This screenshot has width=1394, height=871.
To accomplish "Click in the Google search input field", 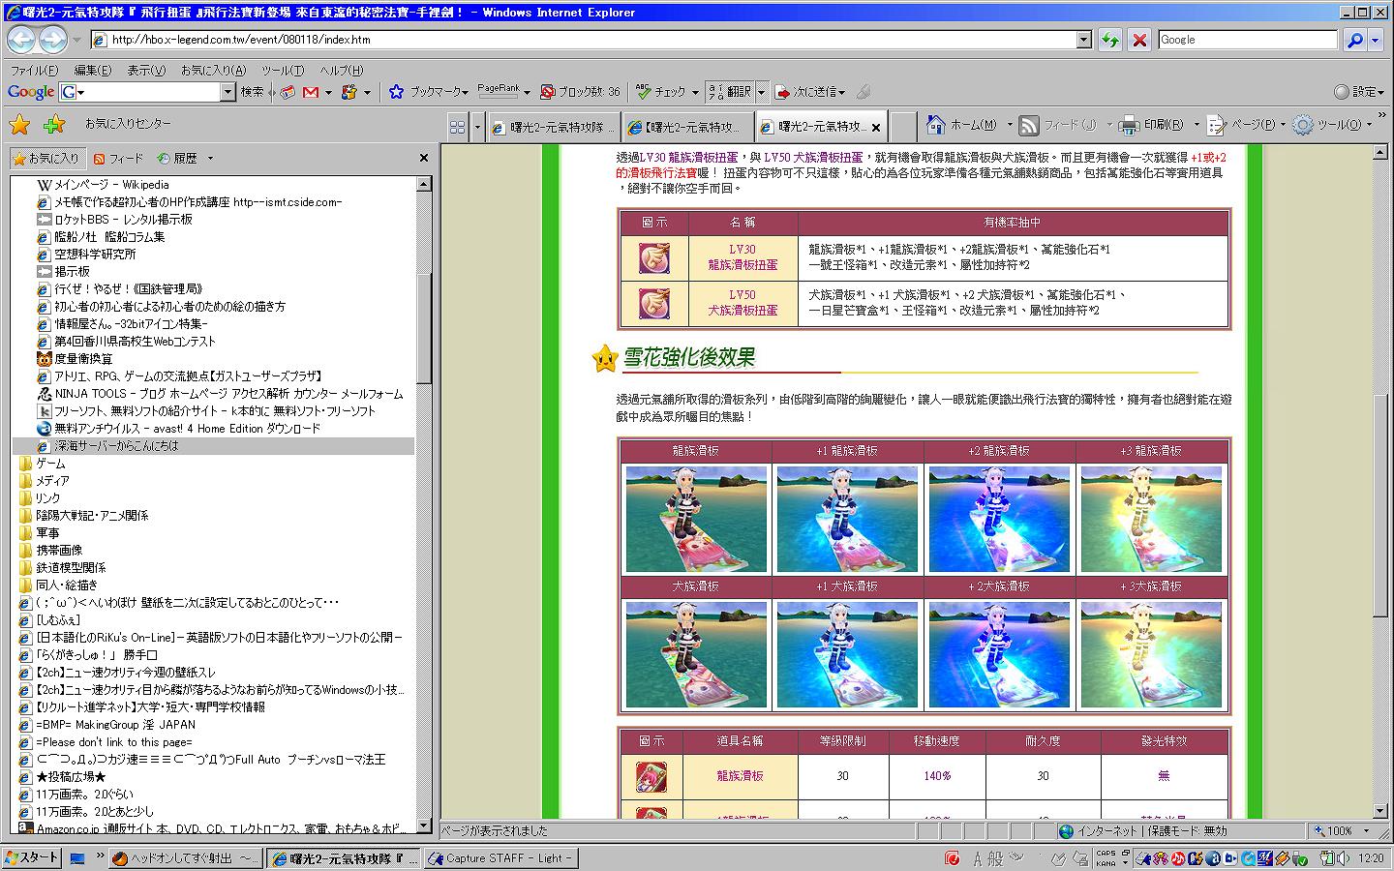I will pos(1247,40).
